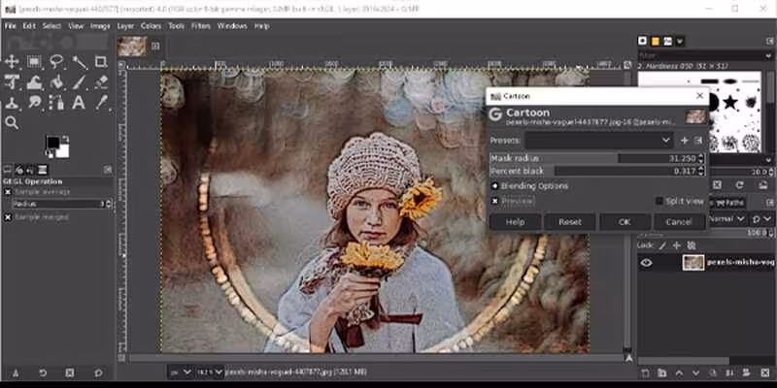777x388 pixels.
Task: Reset tool options to defaults
Action: [98, 372]
